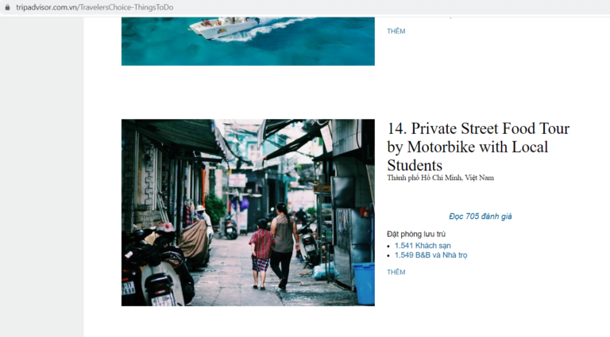
Task: Expand THÊM below the hotel list
Action: click(x=396, y=272)
